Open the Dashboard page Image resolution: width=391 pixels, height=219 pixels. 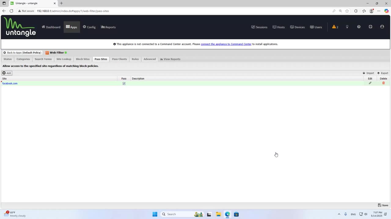pos(51,27)
